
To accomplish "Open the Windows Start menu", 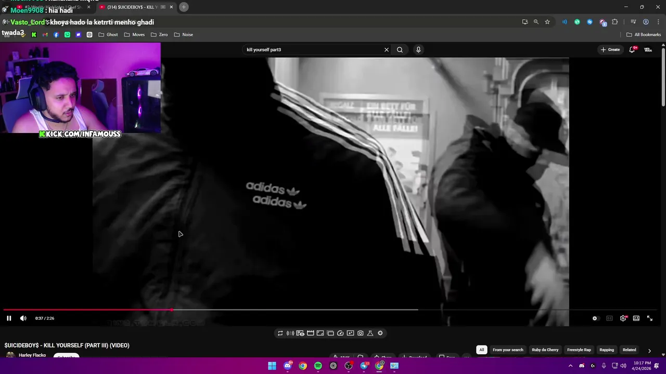I will tap(272, 366).
